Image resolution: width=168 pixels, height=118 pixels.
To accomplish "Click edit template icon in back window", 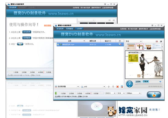I will 114,20.
